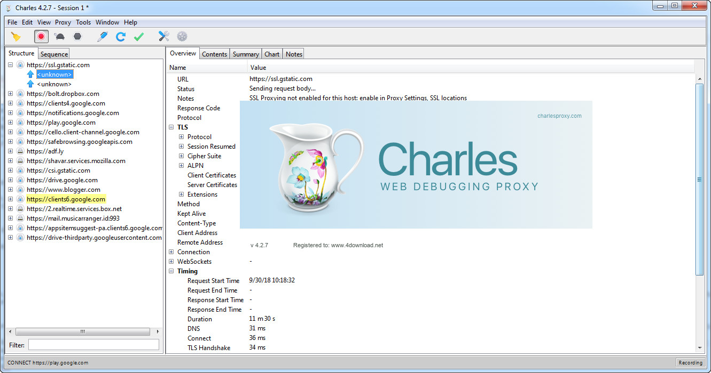The image size is (711, 373).
Task: Expand the clients4.google.com host node
Action: pos(11,103)
